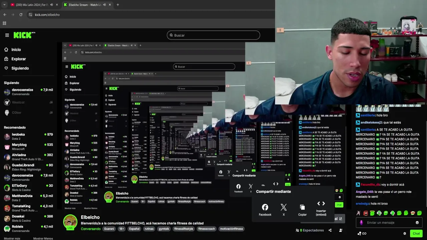Click the browser back arrow
Image resolution: width=427 pixels, height=240 pixels.
point(5,15)
